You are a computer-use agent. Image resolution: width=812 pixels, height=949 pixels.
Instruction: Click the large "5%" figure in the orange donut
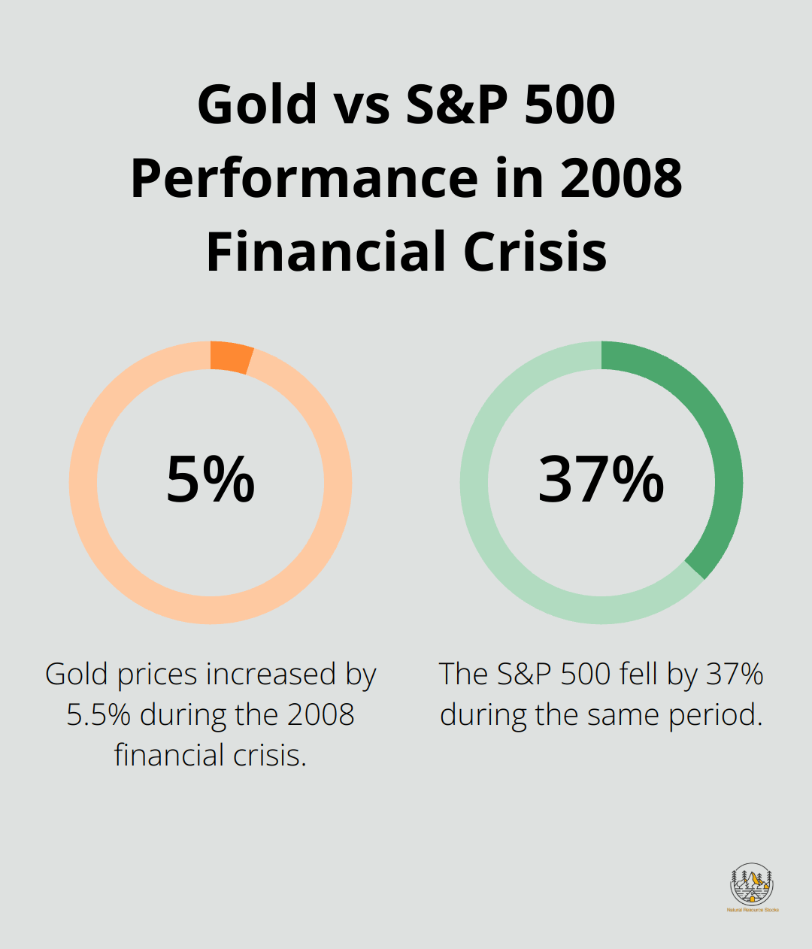tap(211, 480)
